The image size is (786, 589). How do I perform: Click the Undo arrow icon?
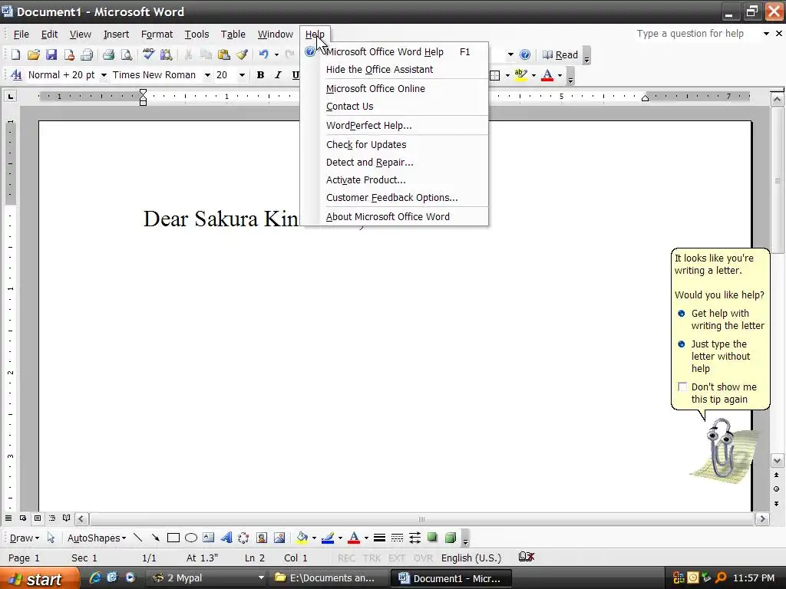click(x=264, y=54)
